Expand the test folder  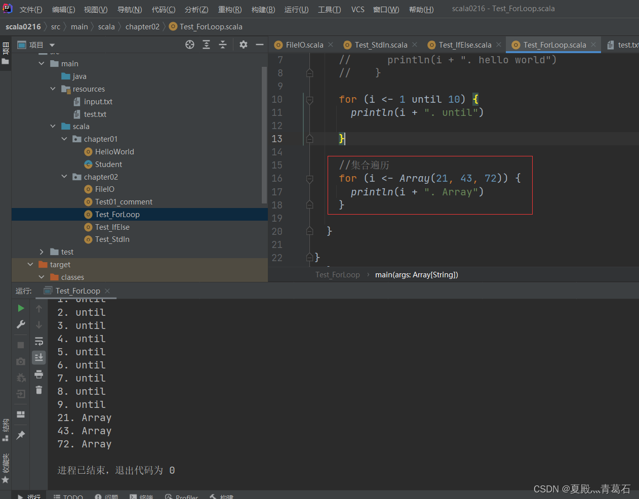[x=42, y=252]
